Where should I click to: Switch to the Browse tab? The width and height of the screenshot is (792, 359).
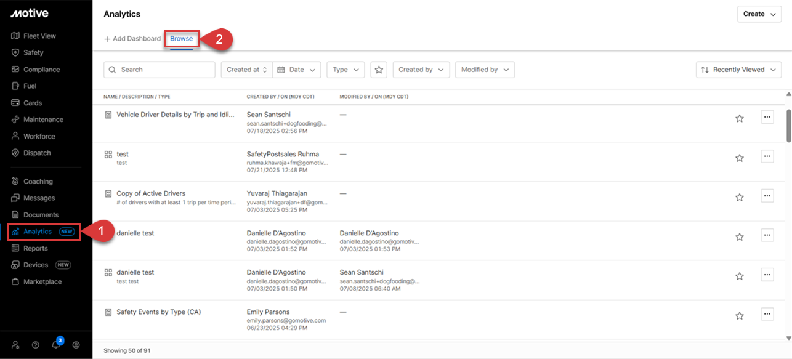click(181, 38)
